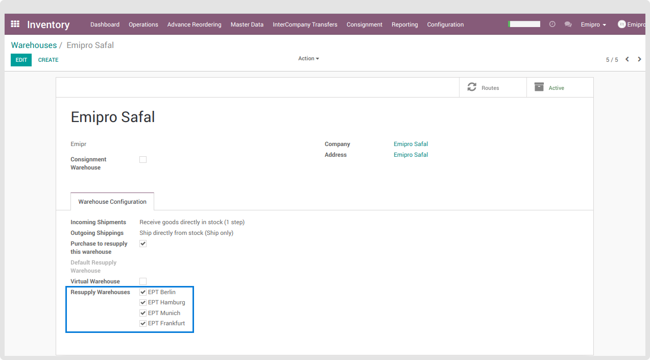
Task: Toggle Purchase to resupply this warehouse checkbox
Action: pyautogui.click(x=143, y=244)
